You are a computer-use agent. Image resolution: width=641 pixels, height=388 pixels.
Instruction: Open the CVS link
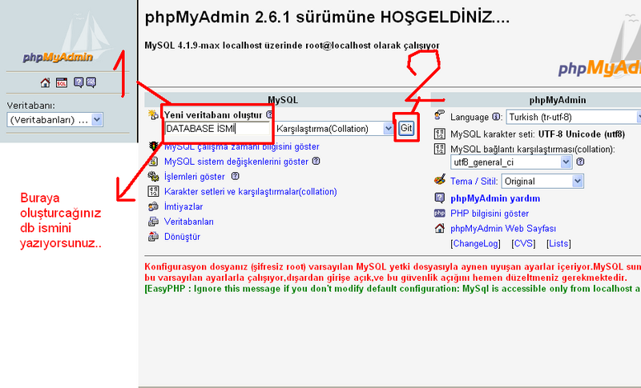click(523, 243)
